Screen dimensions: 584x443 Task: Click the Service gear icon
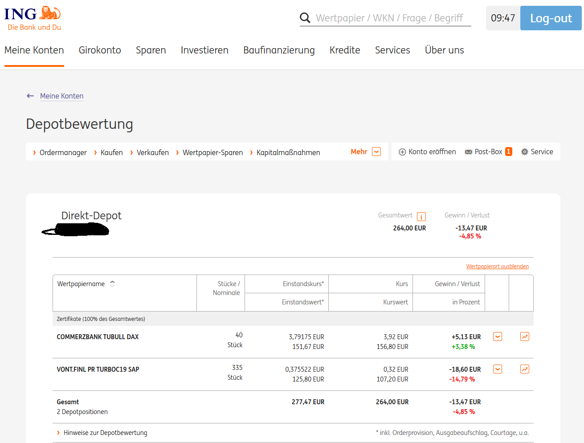(x=525, y=152)
